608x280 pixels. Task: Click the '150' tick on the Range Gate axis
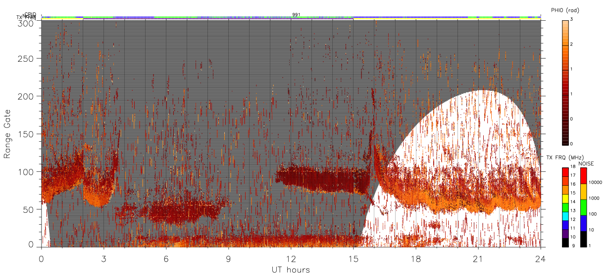(27, 134)
